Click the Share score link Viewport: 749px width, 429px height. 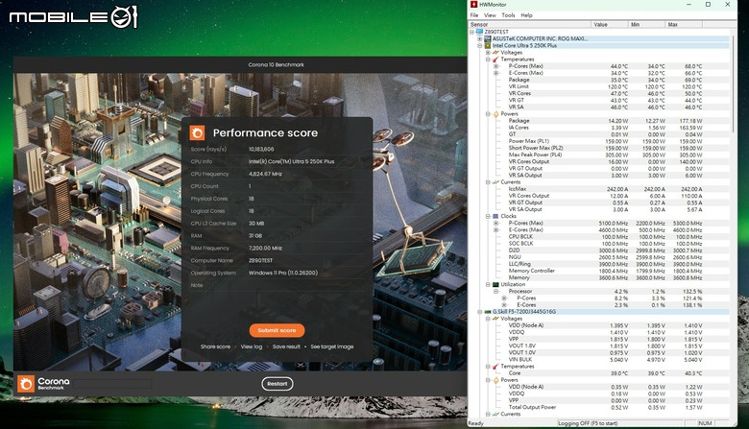[x=215, y=346]
